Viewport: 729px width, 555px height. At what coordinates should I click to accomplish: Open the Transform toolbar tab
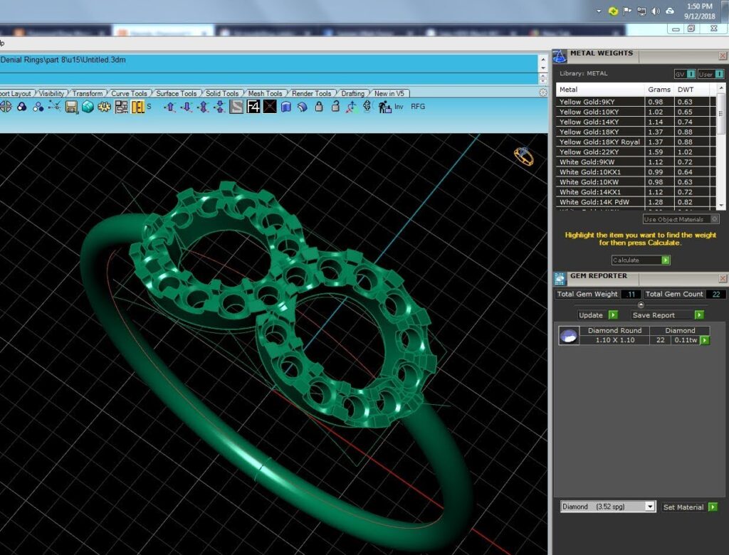click(x=88, y=93)
